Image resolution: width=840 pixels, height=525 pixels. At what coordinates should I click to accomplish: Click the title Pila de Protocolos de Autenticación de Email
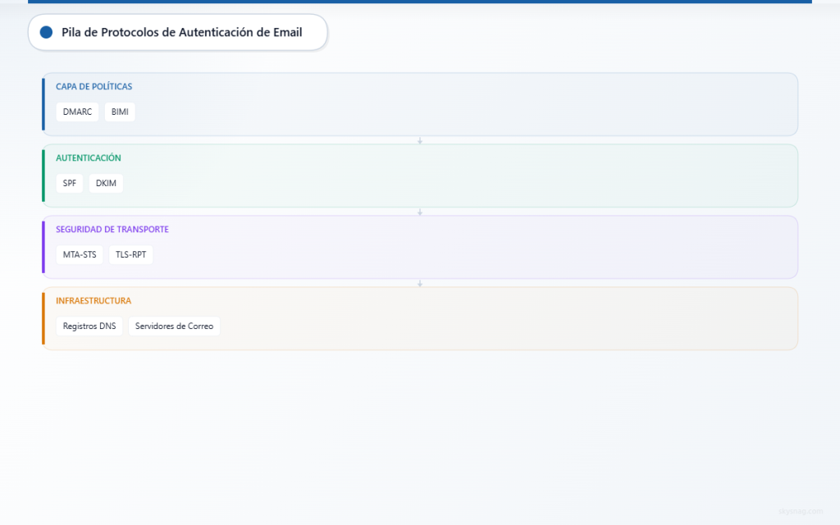coord(181,32)
